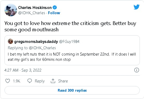Follow @IOHK_Charles

(x=54, y=13)
